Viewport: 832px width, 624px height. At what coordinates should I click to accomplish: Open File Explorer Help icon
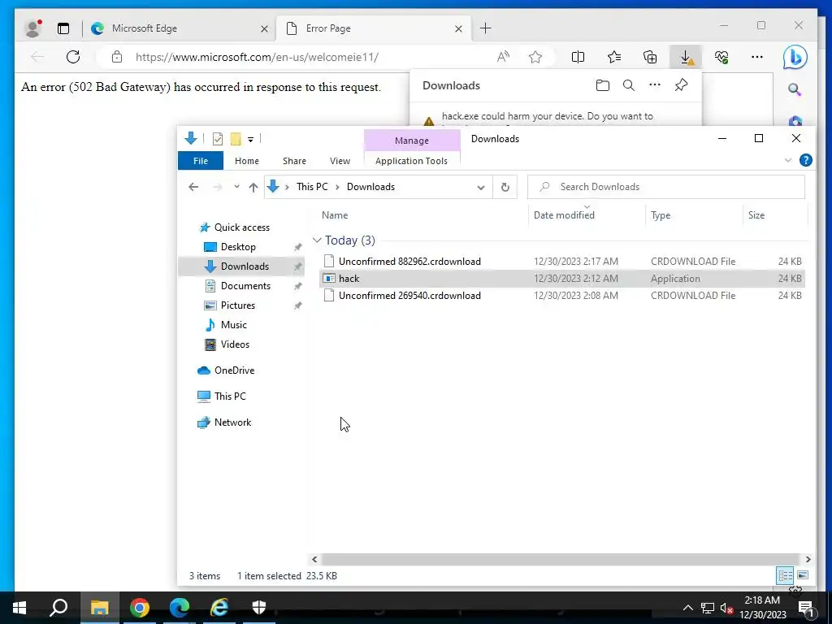click(805, 160)
